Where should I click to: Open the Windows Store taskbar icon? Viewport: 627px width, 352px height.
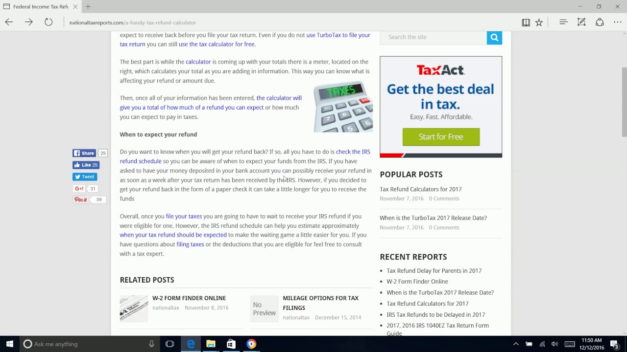coord(231,344)
